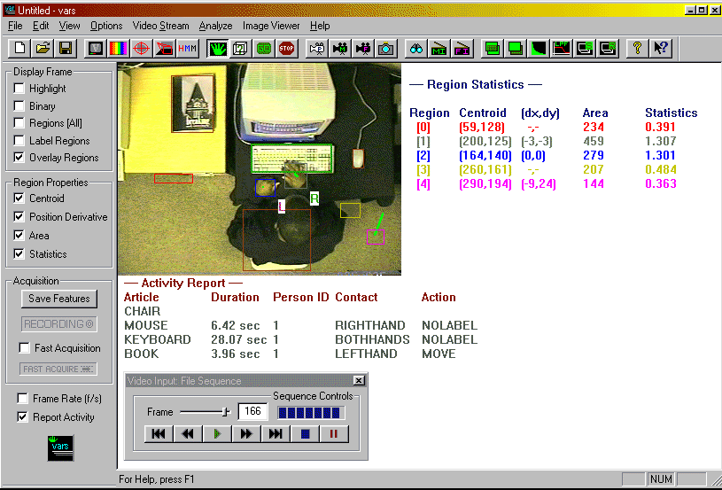Click the open folder toolbar icon
Viewport: 722px width, 490px height.
(43, 48)
